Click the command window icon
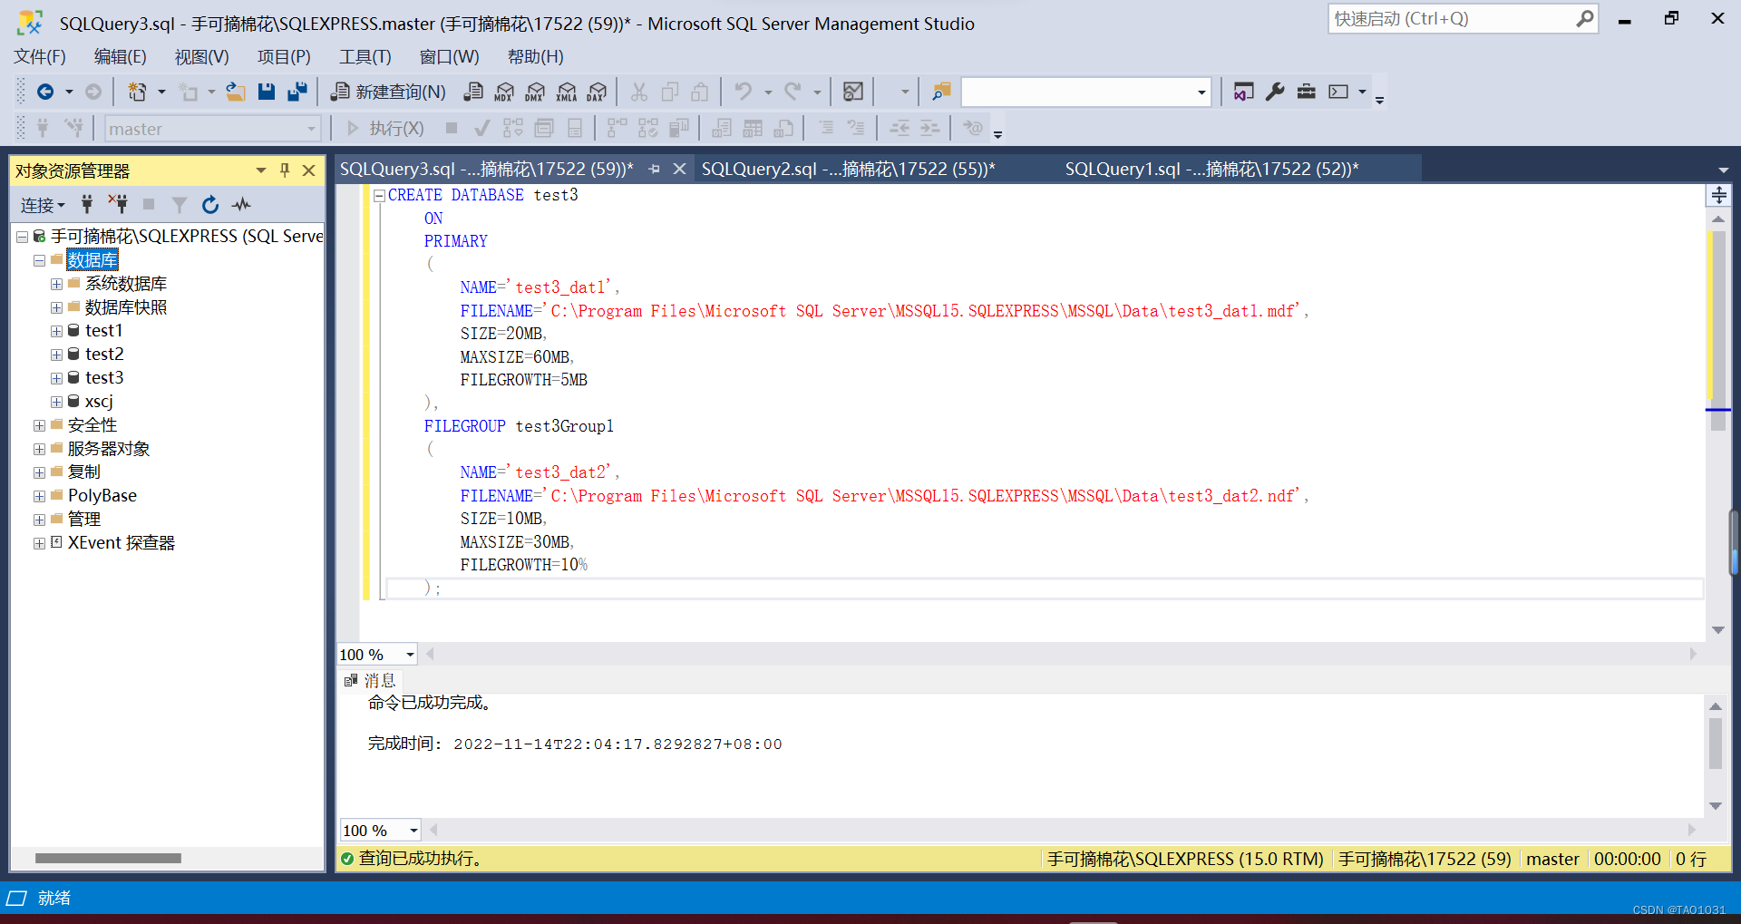This screenshot has width=1741, height=924. click(x=1338, y=92)
